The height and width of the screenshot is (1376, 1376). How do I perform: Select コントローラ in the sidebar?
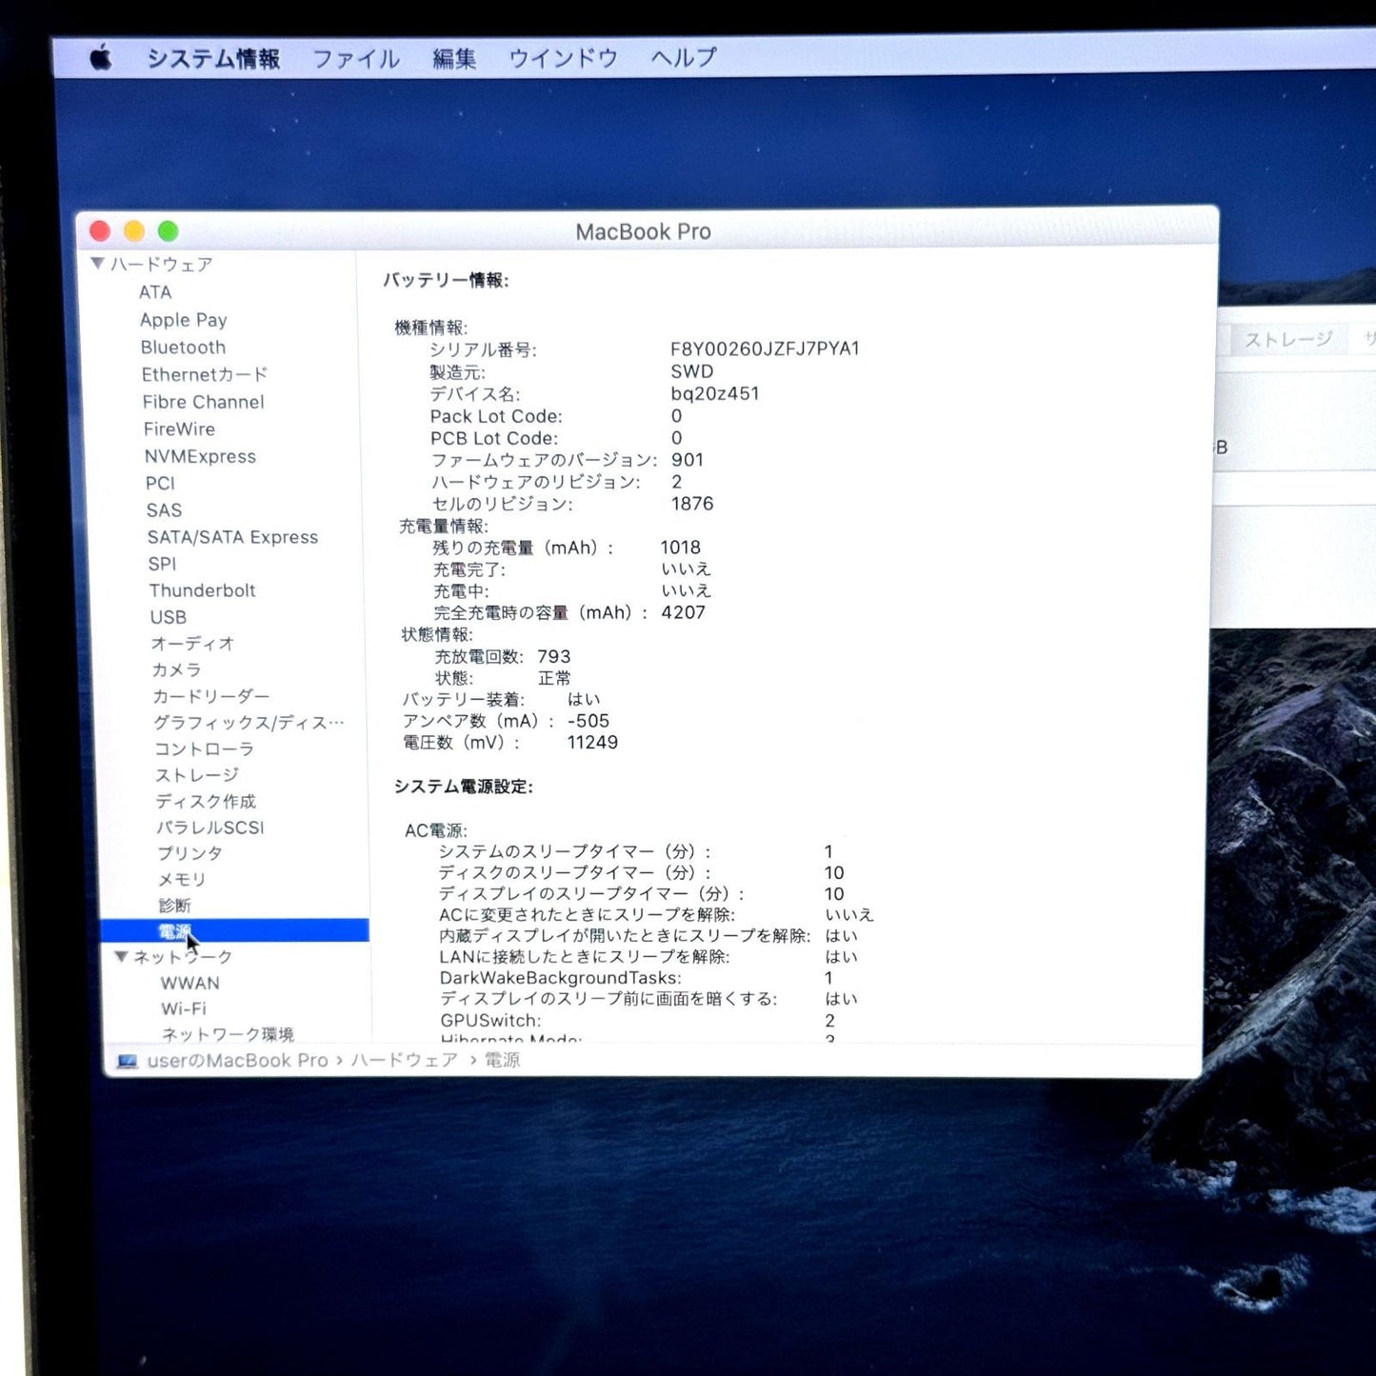click(x=205, y=749)
